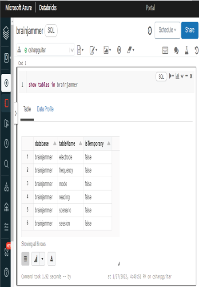Viewport: 199px width, 287px height.
Task: Run cell using the play icon in Cmd 1
Action: click(x=171, y=76)
